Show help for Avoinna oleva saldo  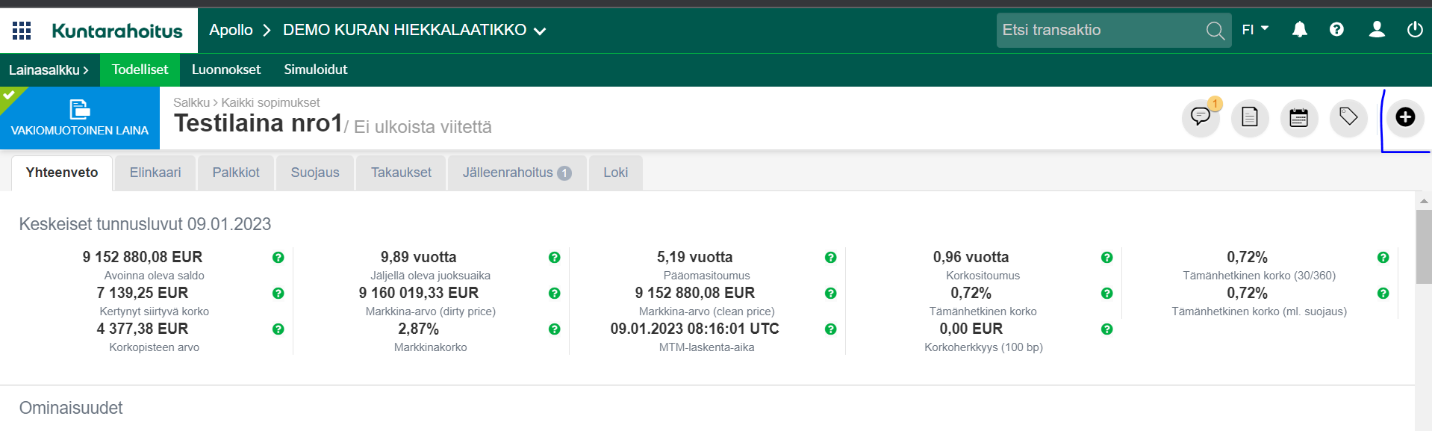(278, 258)
